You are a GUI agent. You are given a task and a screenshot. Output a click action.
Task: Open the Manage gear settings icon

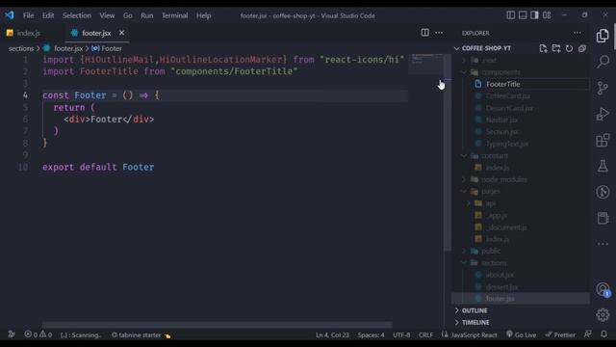[603, 315]
